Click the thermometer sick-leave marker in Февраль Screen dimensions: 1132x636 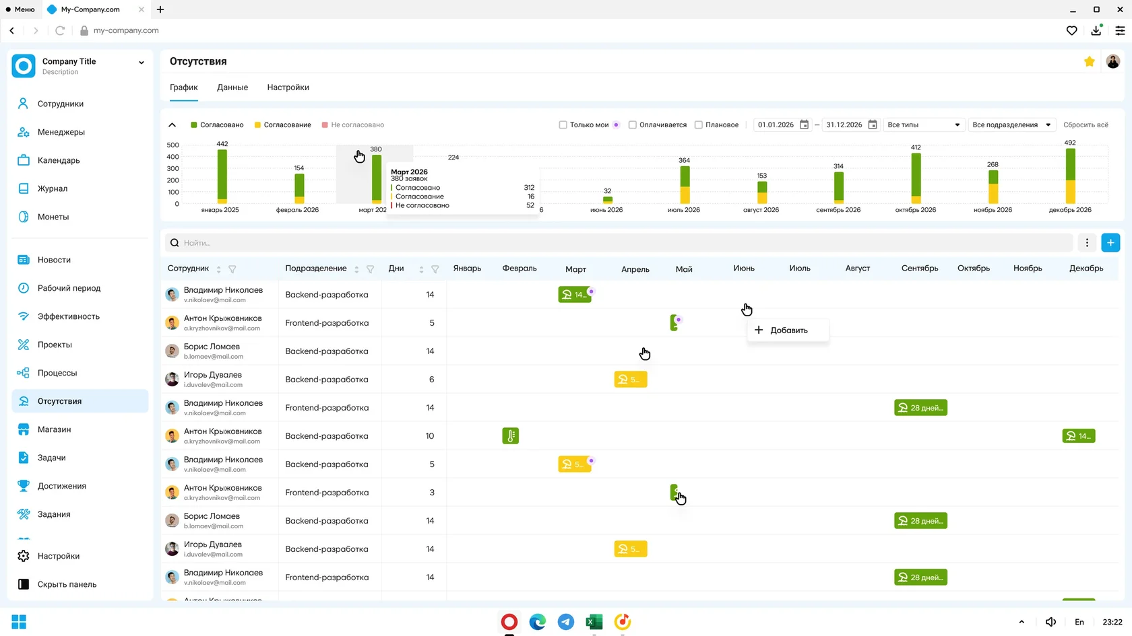coord(511,436)
